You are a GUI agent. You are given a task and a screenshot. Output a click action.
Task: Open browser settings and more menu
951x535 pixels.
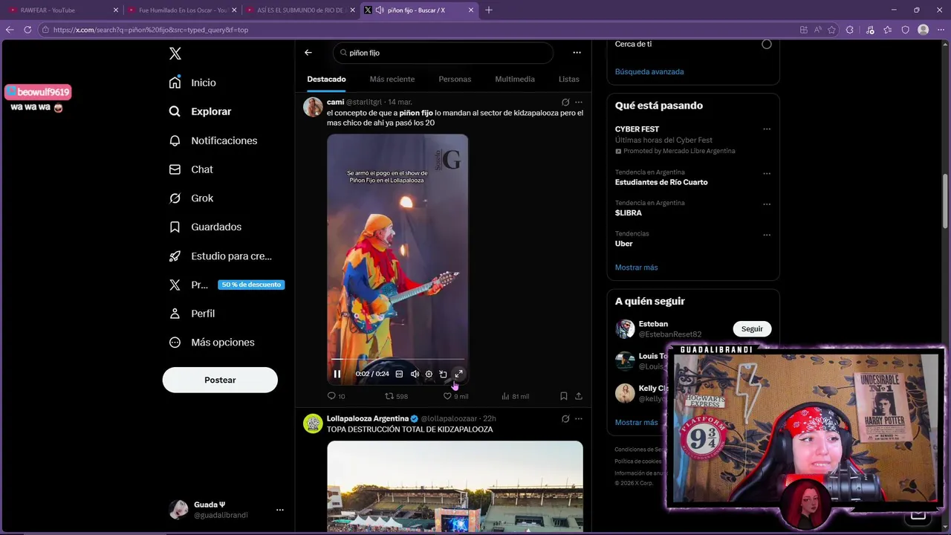coord(941,30)
